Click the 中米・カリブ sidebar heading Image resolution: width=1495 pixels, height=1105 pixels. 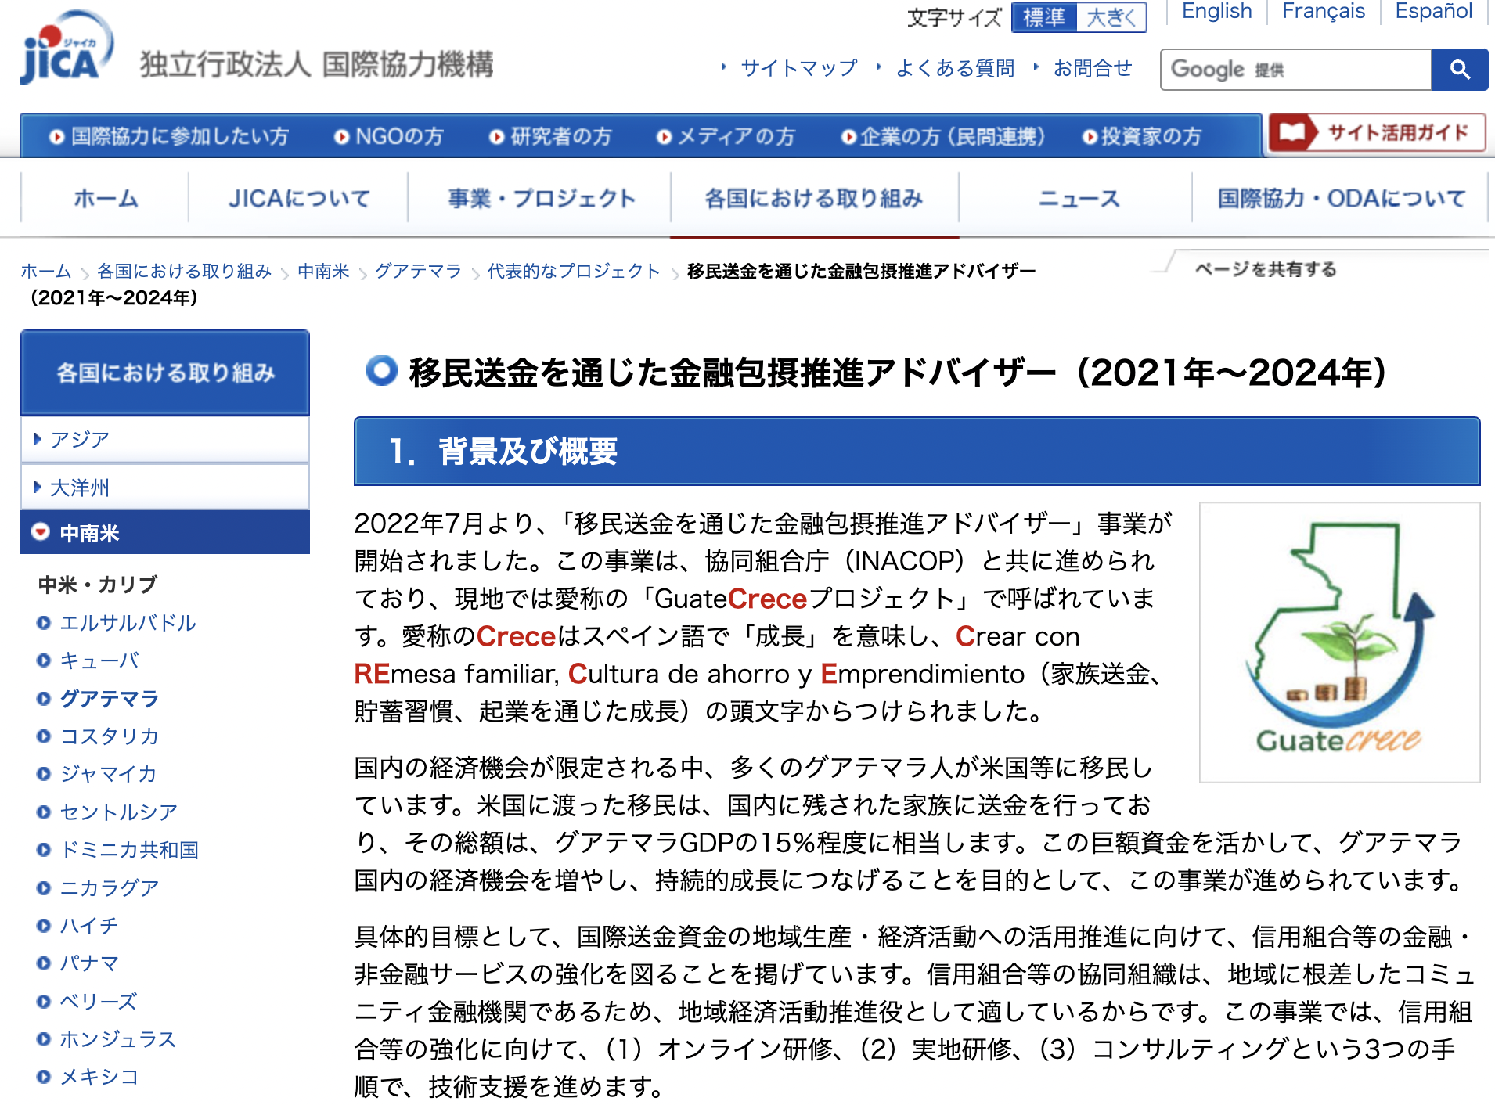(98, 585)
